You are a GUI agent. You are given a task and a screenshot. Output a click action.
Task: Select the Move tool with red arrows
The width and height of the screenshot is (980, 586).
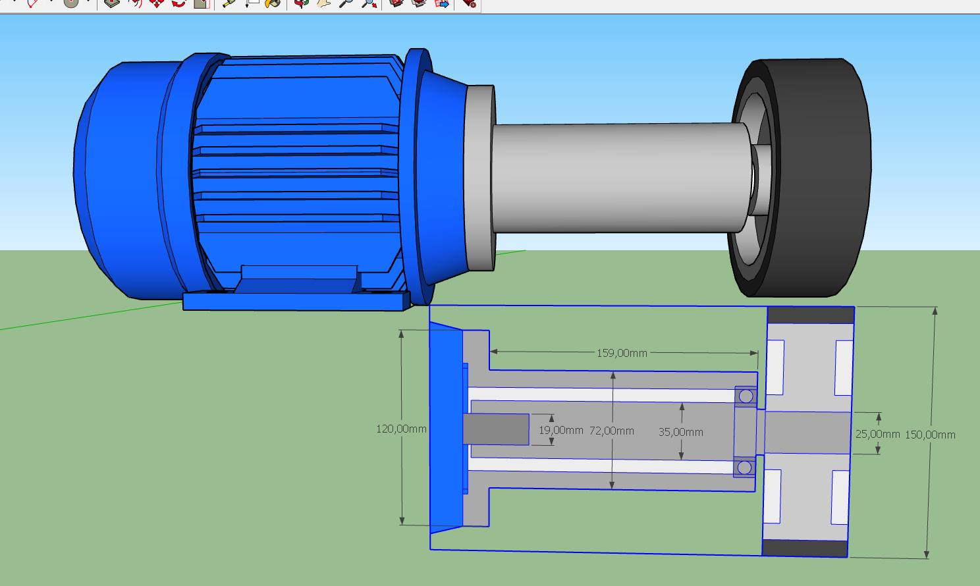tap(157, 3)
